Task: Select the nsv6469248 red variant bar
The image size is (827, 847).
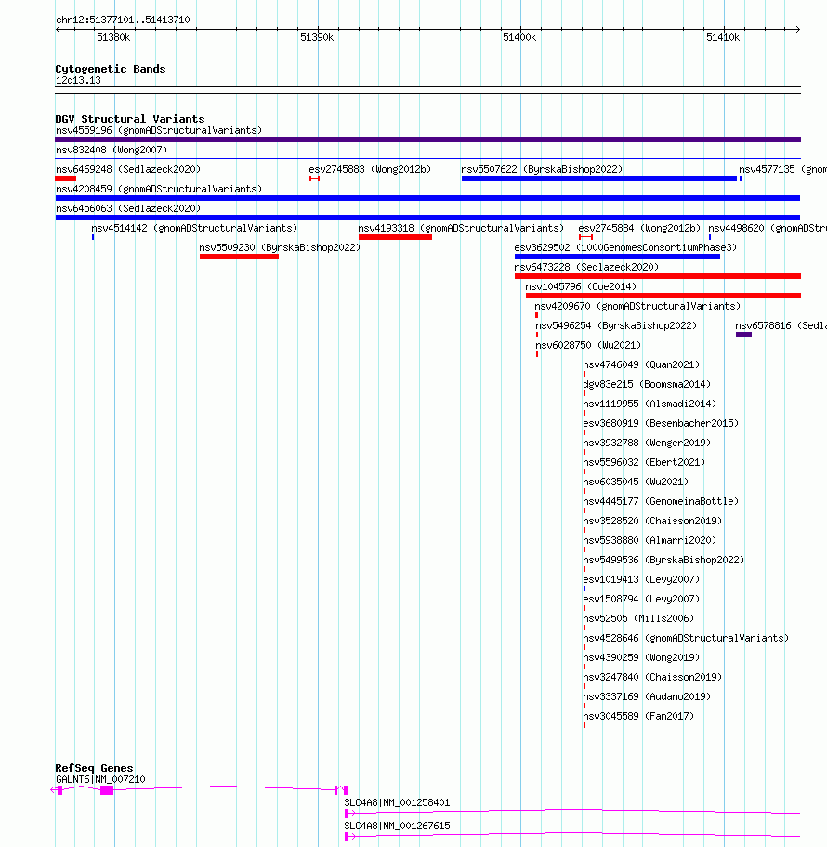Action: point(65,179)
